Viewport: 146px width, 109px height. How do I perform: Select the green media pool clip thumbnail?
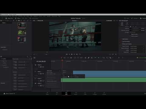(22, 32)
